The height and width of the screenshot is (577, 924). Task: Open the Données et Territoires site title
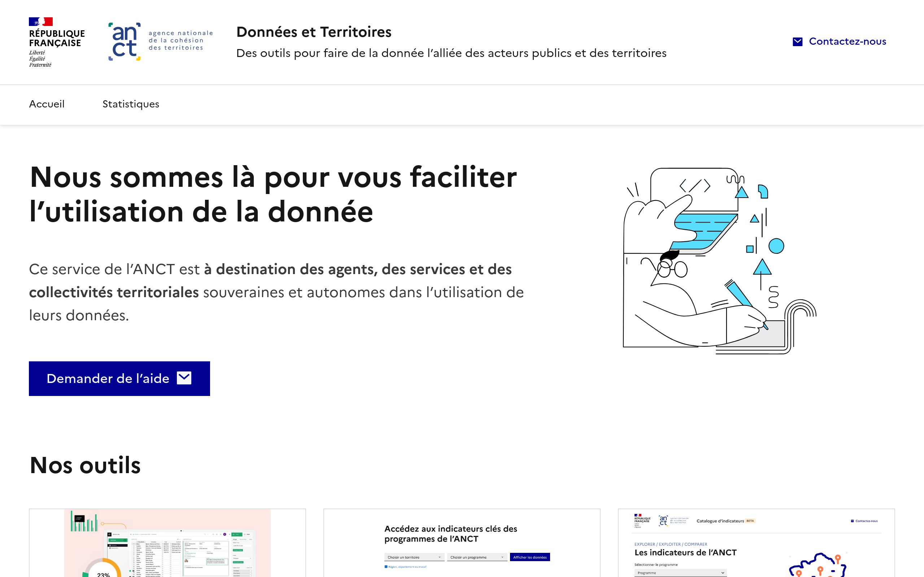314,32
